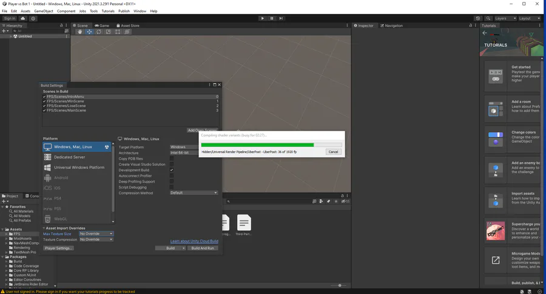Toggle hidden packages visibility icon showing 11

pos(345,201)
